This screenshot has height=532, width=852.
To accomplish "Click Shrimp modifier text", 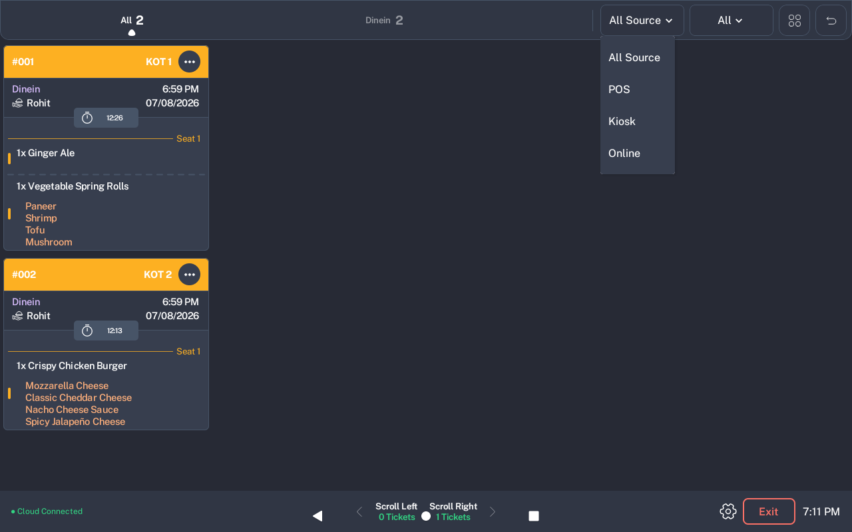I will [x=41, y=218].
